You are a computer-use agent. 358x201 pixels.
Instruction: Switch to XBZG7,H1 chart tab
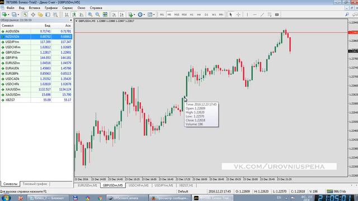coord(186,185)
